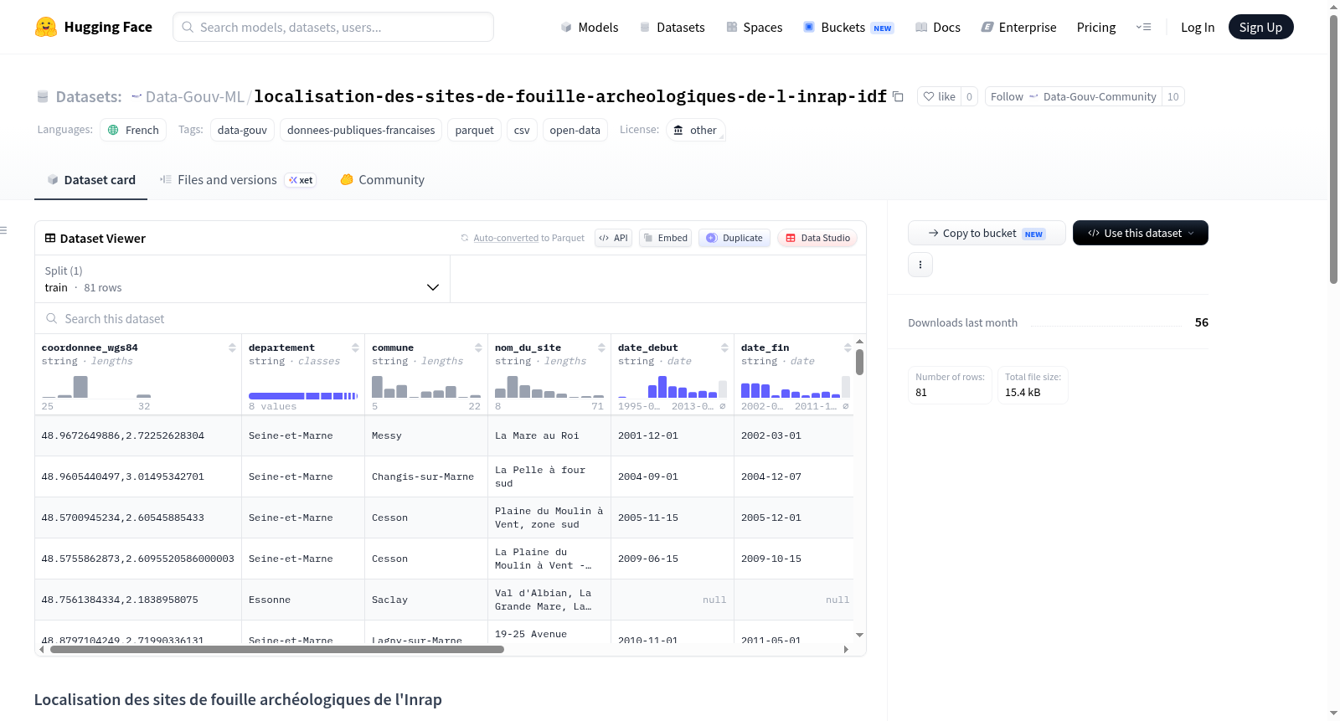This screenshot has height=721, width=1340.
Task: Sort the departement column
Action: 355,348
